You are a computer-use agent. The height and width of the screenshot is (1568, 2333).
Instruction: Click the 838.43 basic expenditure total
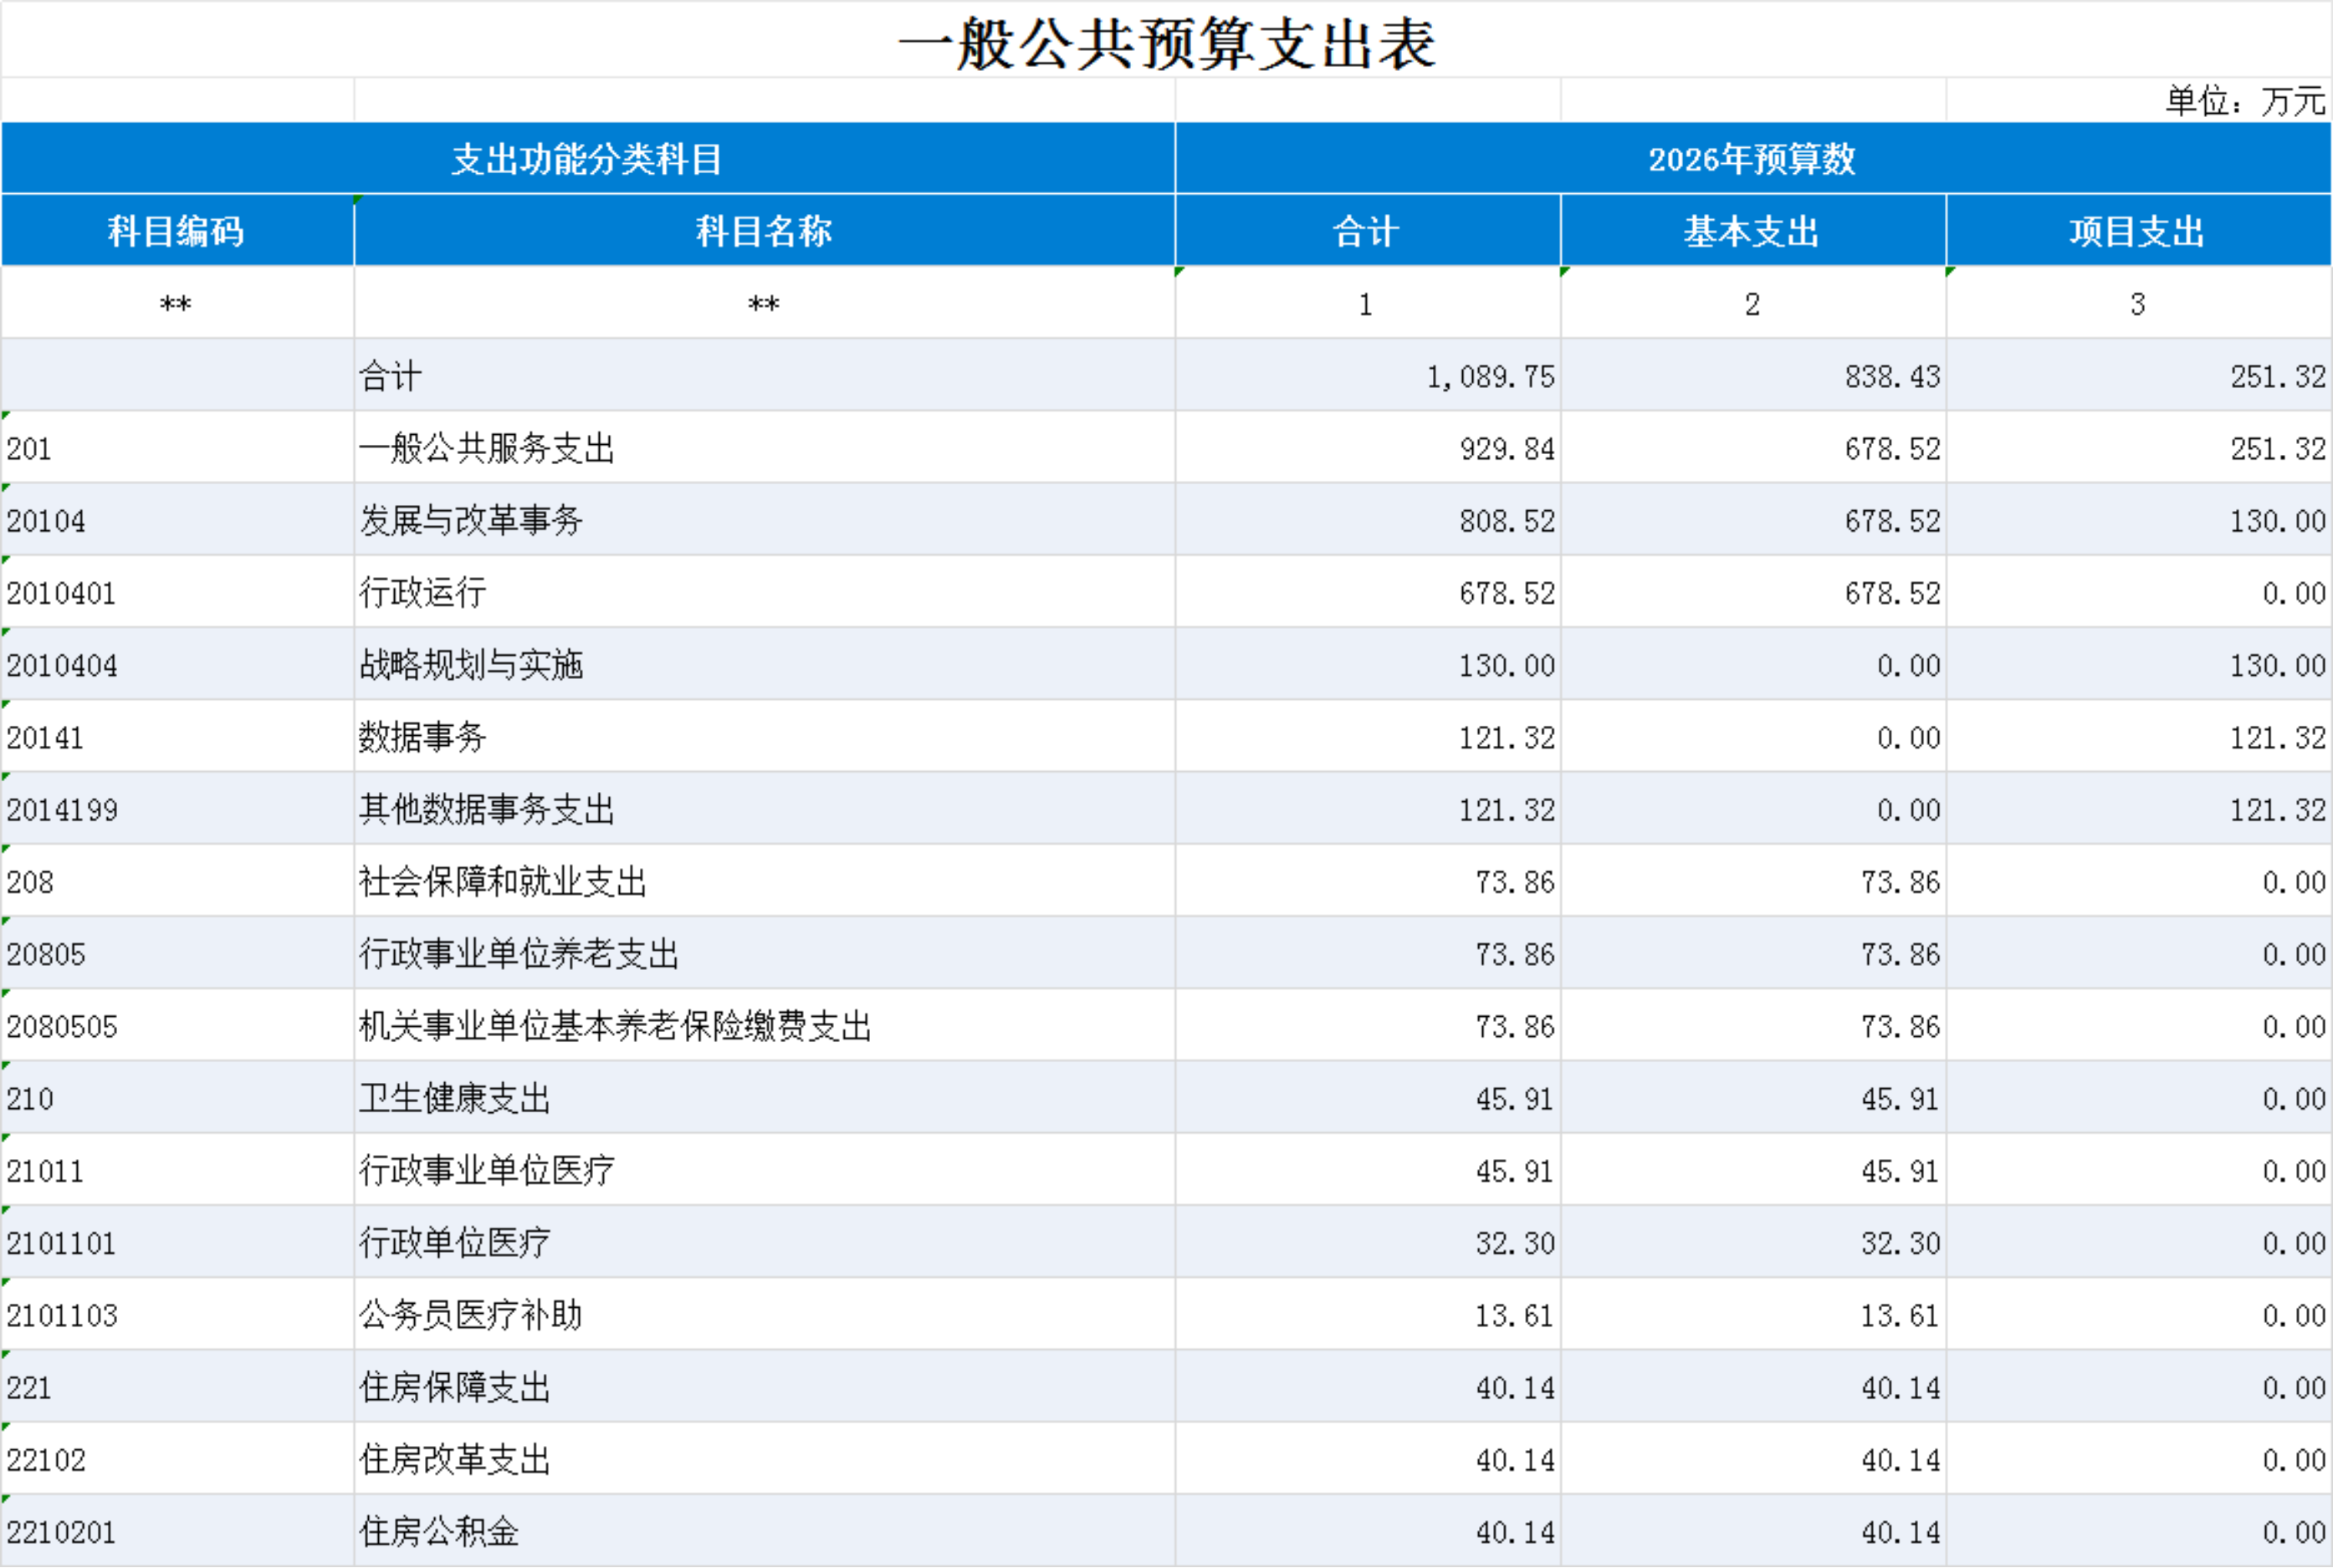pos(1891,377)
